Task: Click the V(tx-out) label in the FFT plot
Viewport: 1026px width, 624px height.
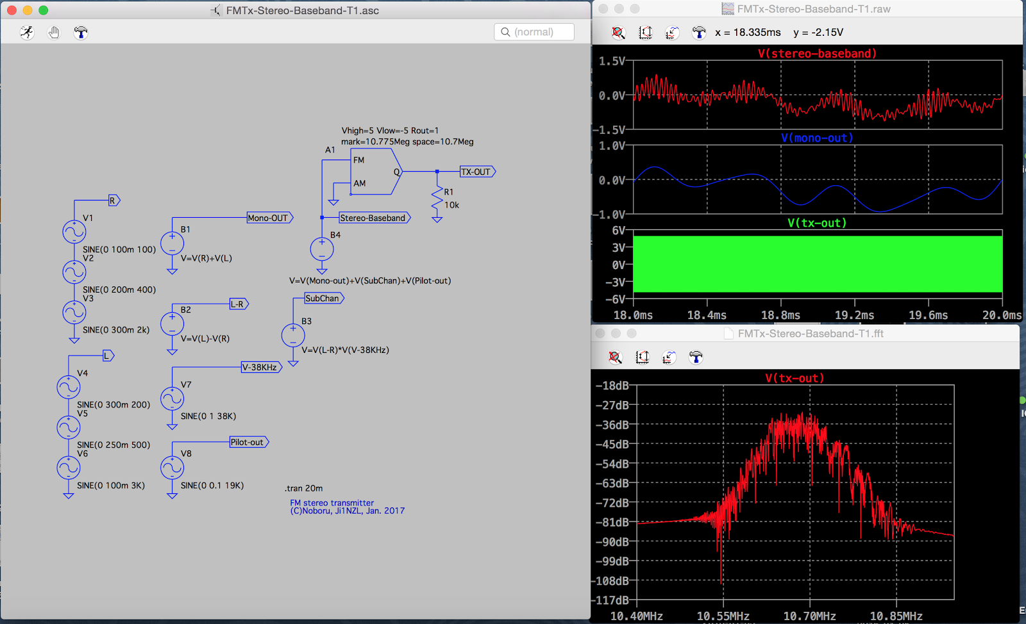Action: click(795, 378)
